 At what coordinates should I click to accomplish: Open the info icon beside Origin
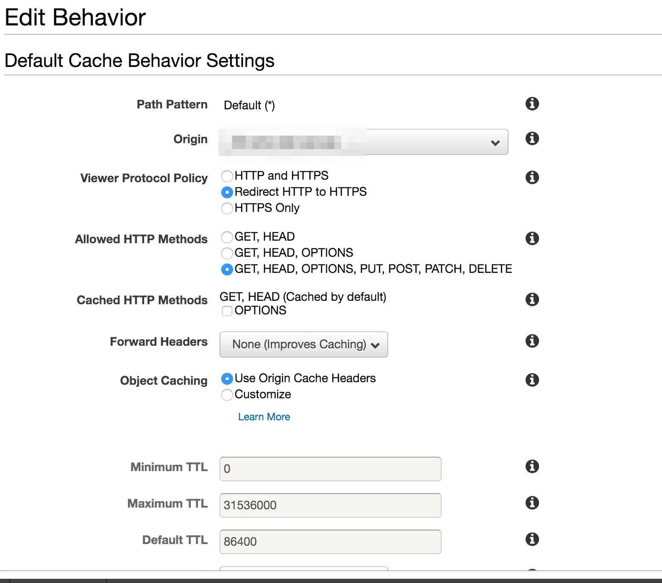[x=532, y=139]
